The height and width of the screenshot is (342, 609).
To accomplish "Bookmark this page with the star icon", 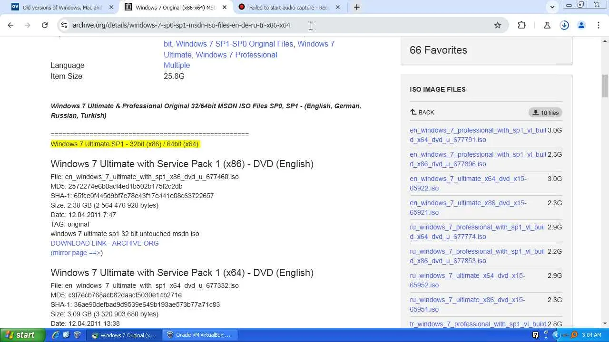I will click(498, 25).
